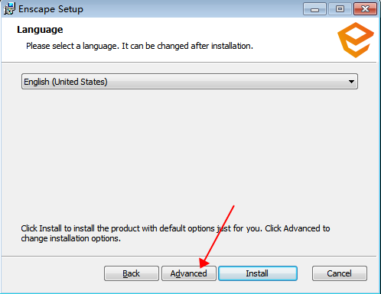
Task: Minimize the Enscape Setup window
Action: pos(314,9)
